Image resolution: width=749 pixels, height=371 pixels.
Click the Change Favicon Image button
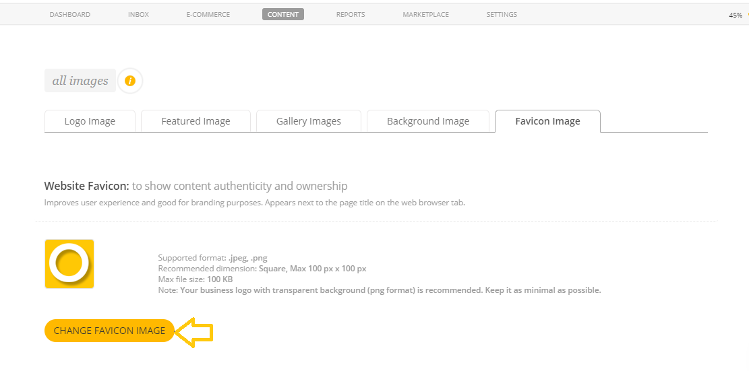pyautogui.click(x=109, y=331)
